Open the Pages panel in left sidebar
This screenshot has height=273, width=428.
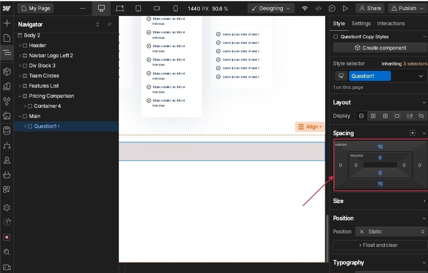pos(7,38)
